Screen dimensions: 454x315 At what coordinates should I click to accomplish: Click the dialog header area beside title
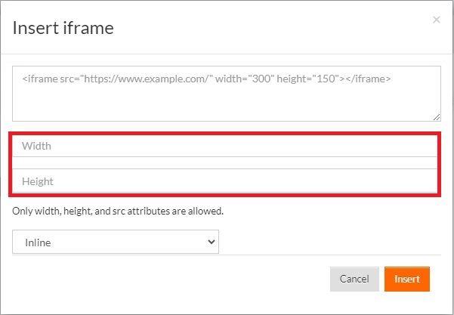point(272,28)
